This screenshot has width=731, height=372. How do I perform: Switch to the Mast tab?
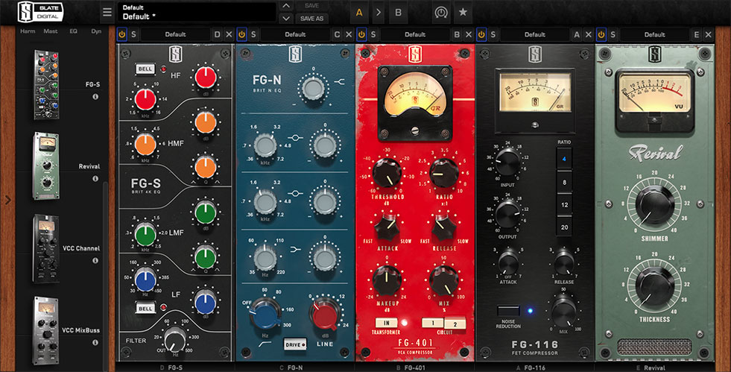point(51,31)
